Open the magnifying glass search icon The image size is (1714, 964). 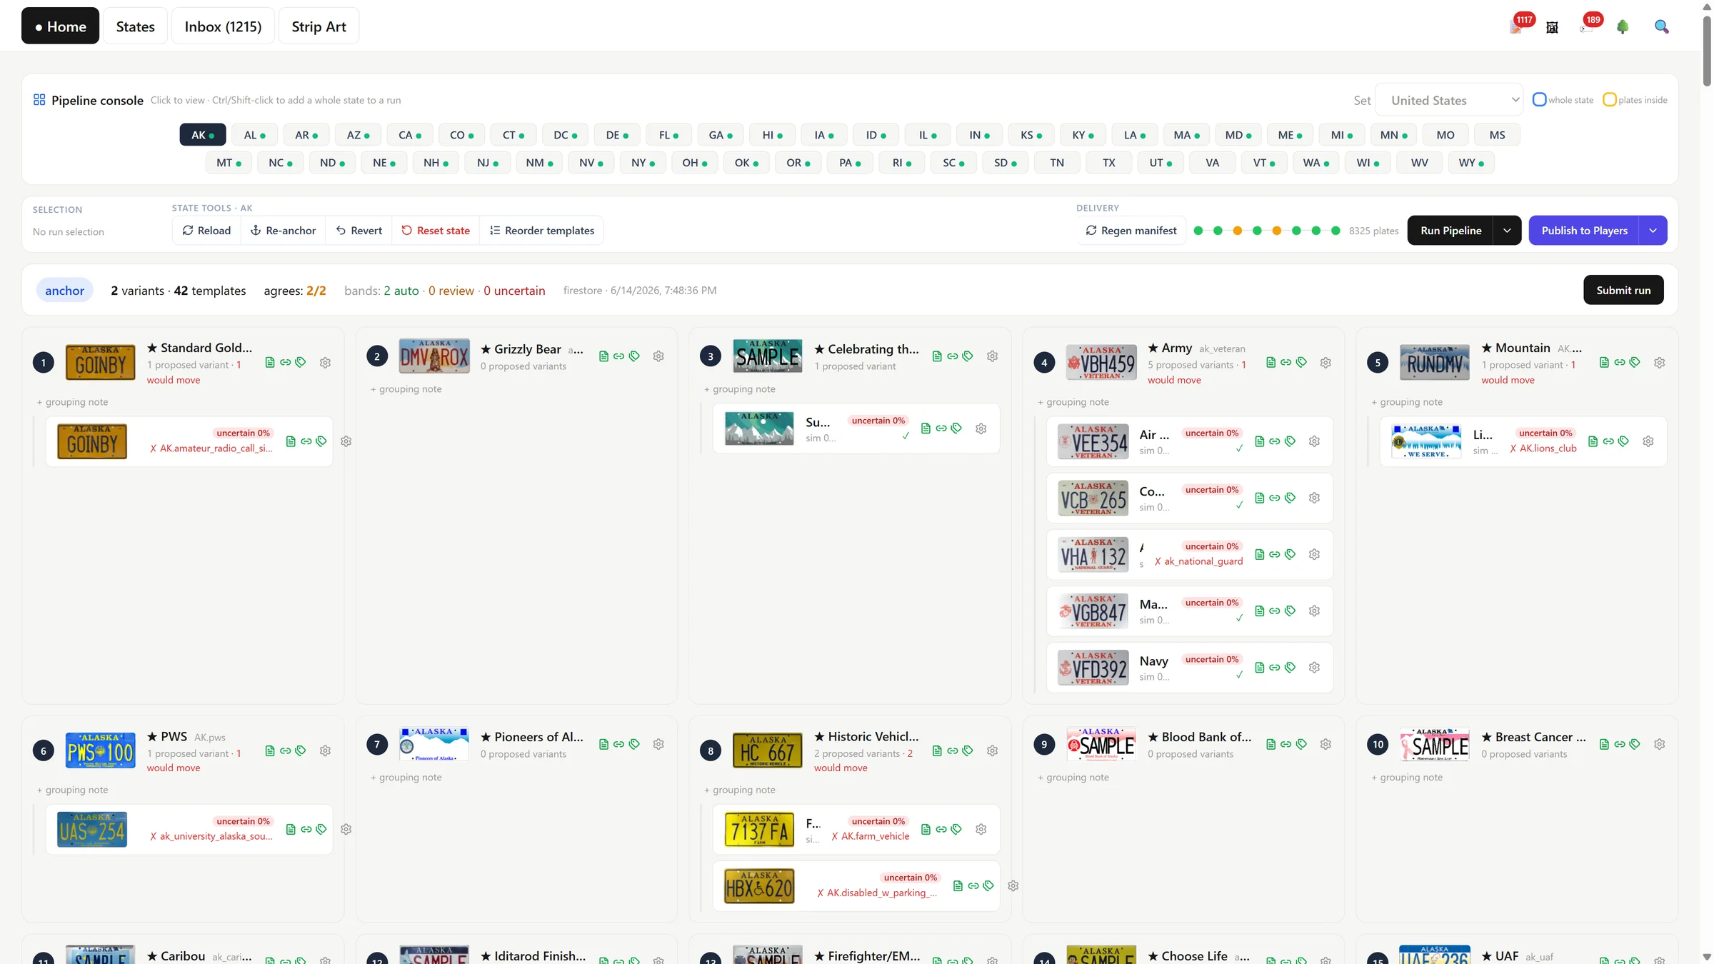pos(1661,26)
